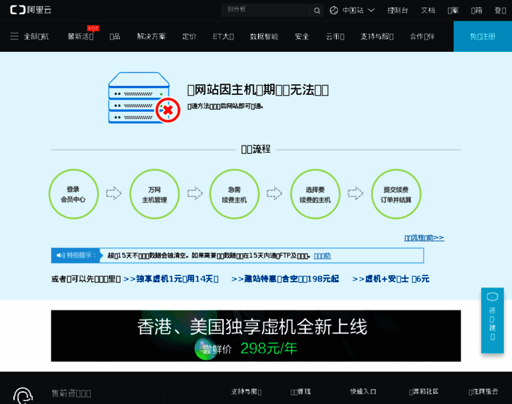Image resolution: width=512 pixels, height=404 pixels.
Task: Open the 数据智能 navigation menu
Action: [263, 36]
